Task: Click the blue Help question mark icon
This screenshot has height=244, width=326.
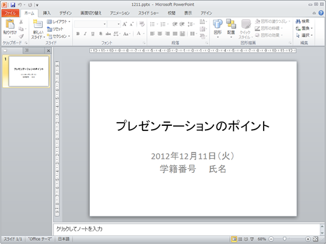Action: pos(321,13)
